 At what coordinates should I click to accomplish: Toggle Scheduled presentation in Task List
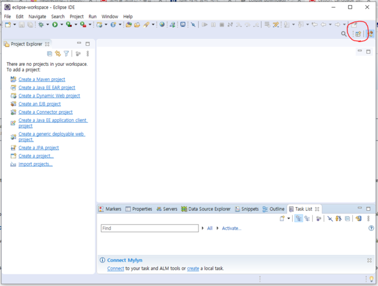[307, 219]
